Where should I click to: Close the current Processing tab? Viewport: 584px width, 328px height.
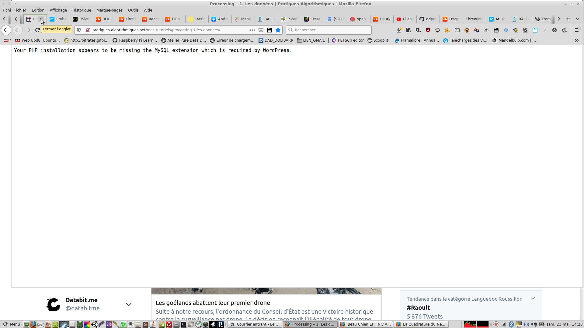point(42,19)
